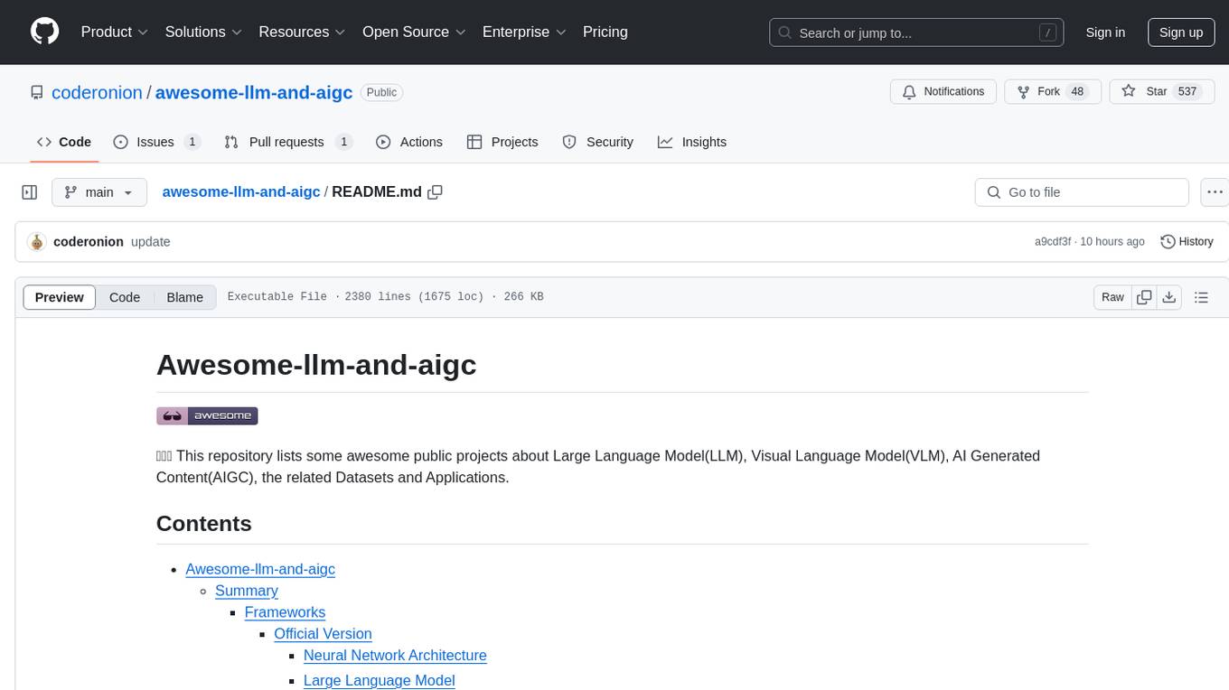Select the Code view toggle

(x=125, y=297)
